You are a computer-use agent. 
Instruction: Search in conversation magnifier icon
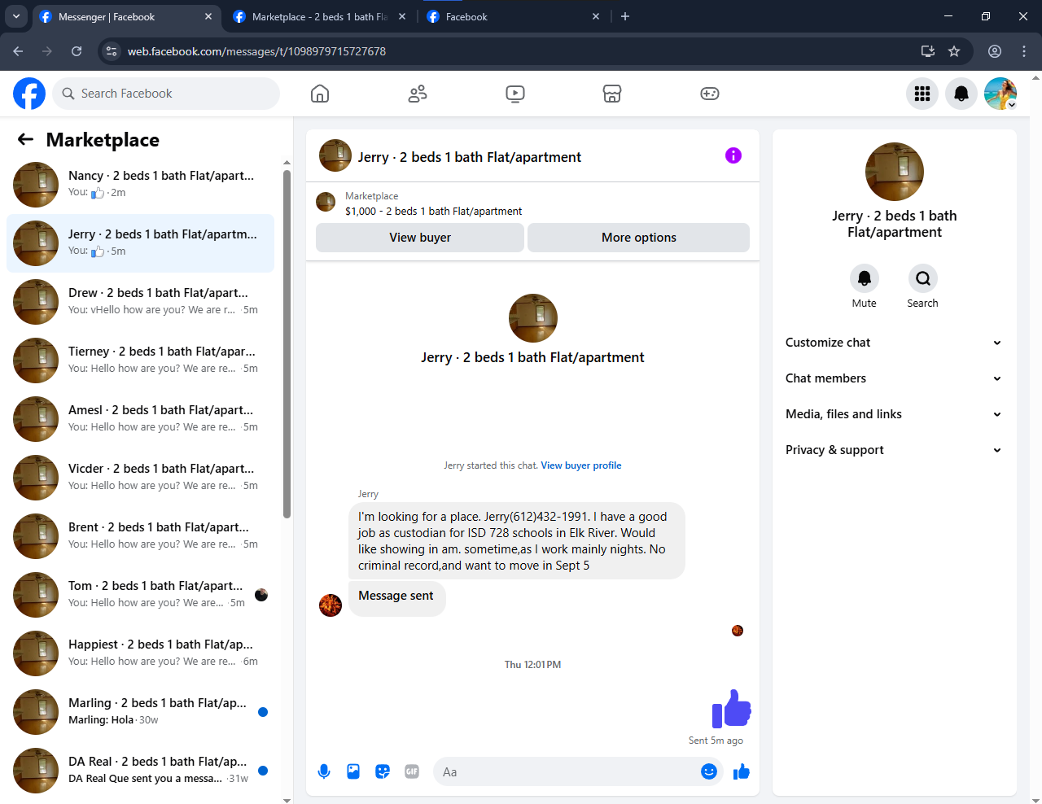pos(923,278)
